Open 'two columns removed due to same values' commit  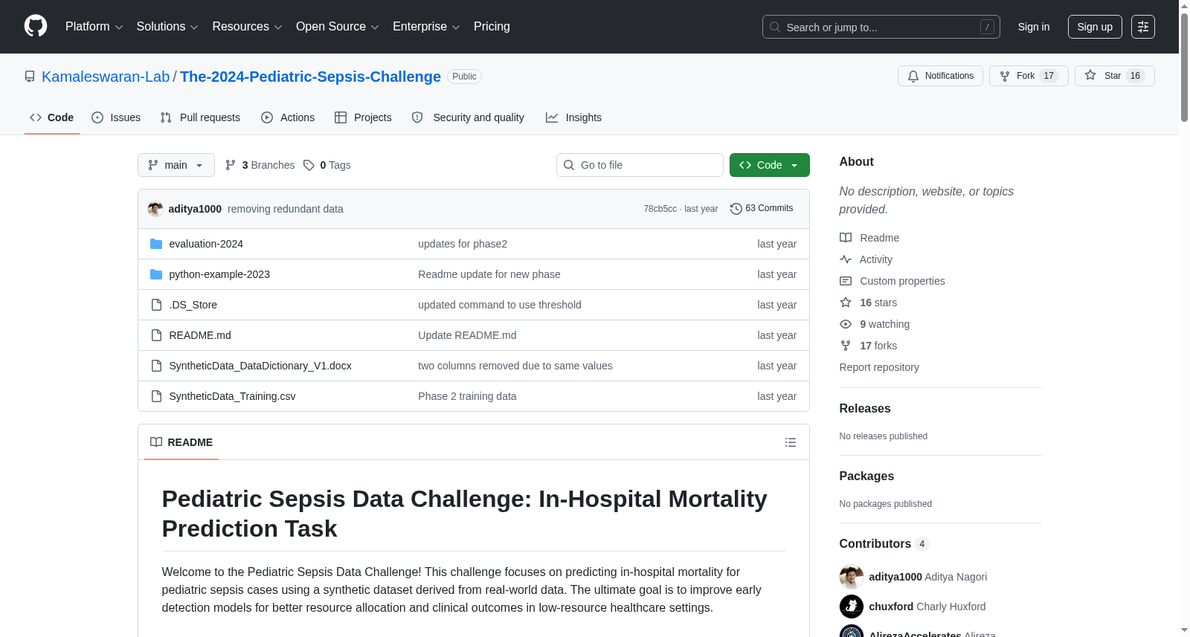pyautogui.click(x=515, y=366)
